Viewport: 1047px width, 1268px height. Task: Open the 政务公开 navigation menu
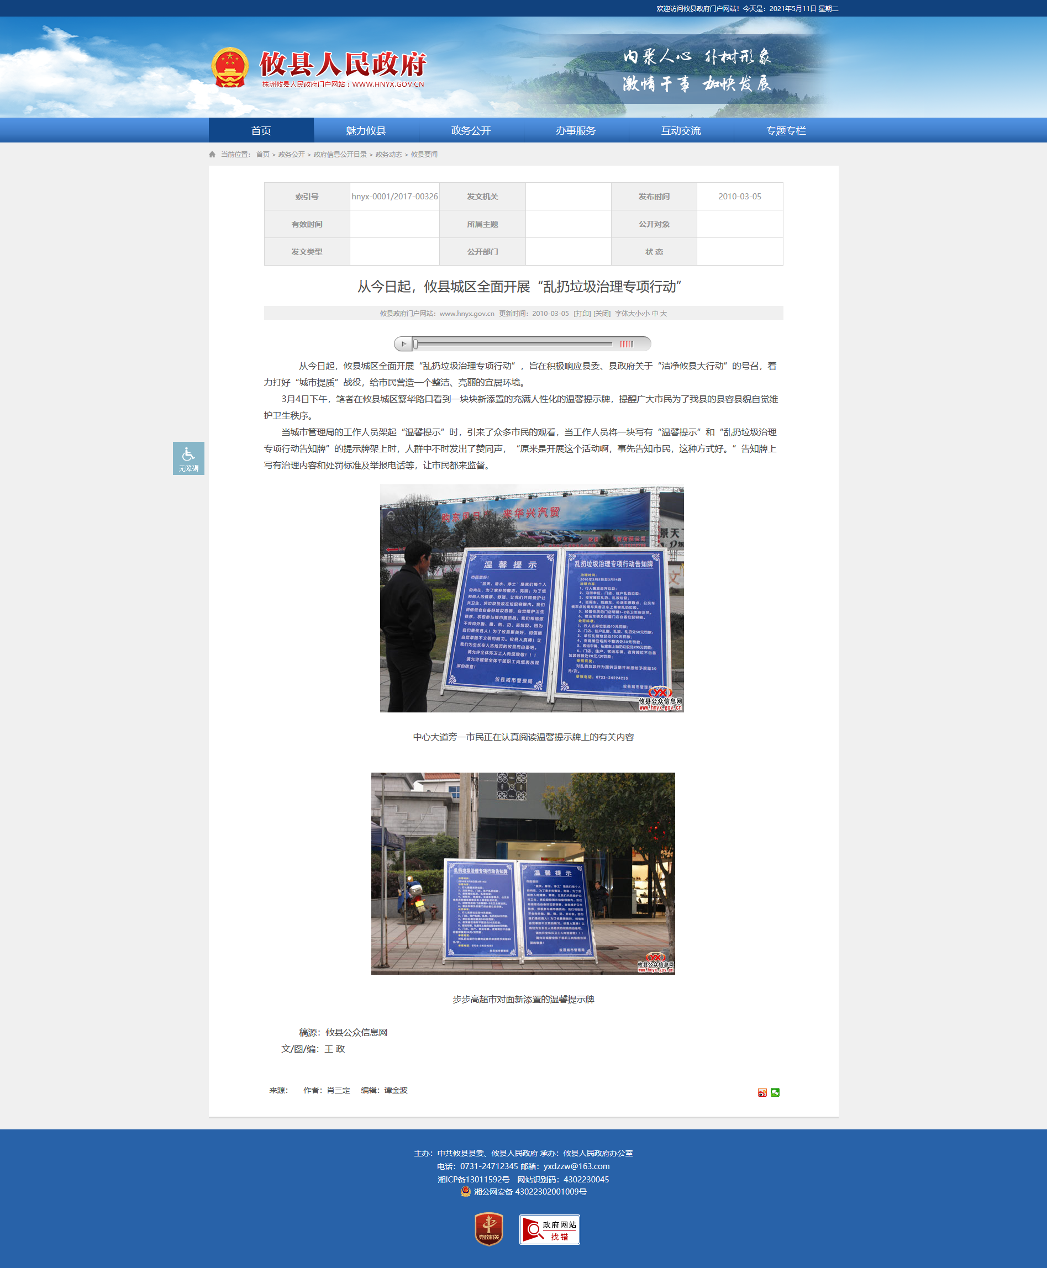click(x=470, y=130)
